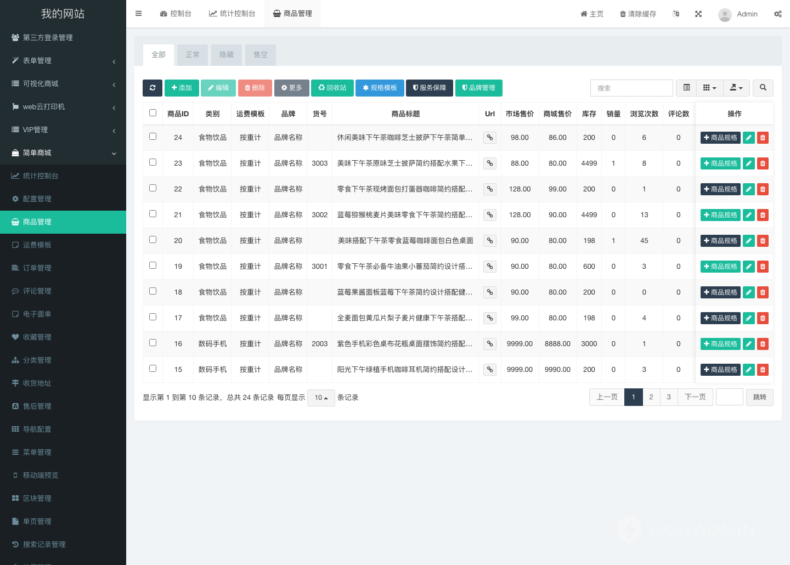790x565 pixels.
Task: Select the checkbox for product ID 21
Action: pyautogui.click(x=153, y=214)
